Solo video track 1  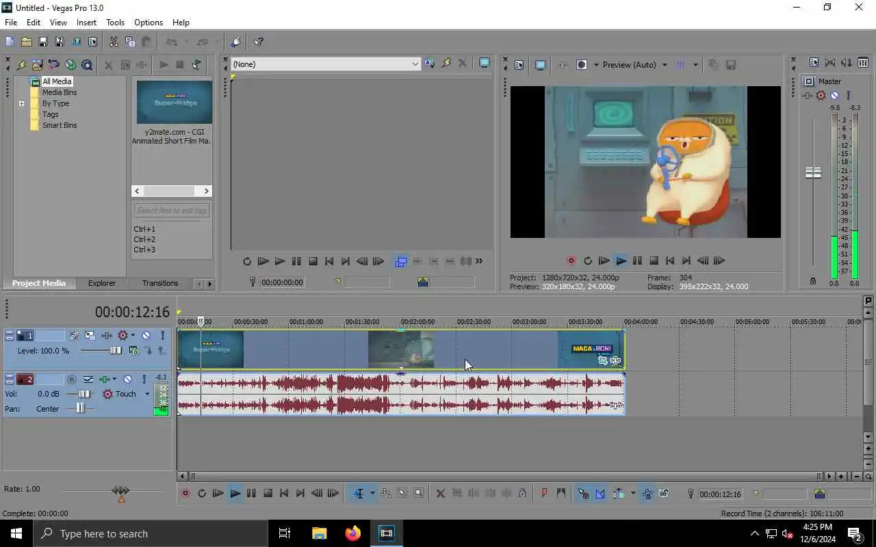pyautogui.click(x=162, y=335)
